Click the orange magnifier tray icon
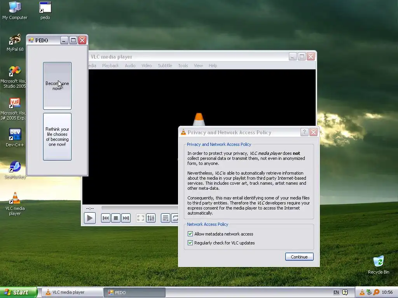 376,292
